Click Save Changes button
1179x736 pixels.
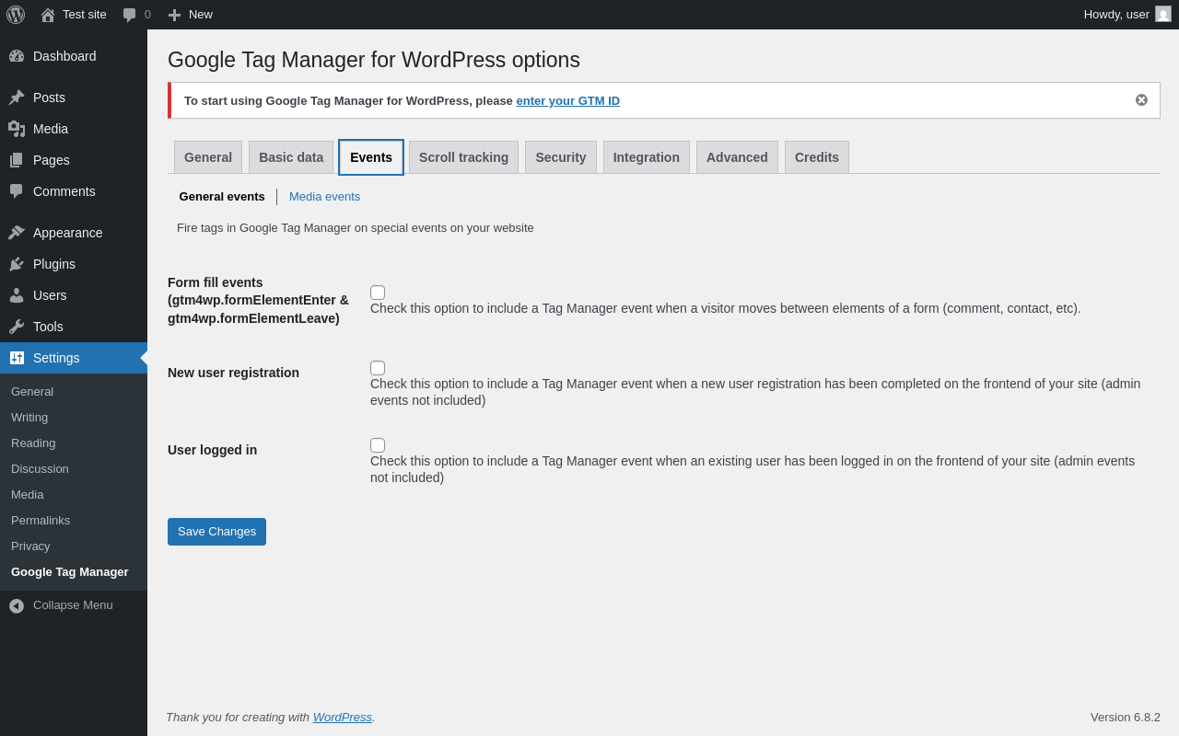(x=216, y=532)
